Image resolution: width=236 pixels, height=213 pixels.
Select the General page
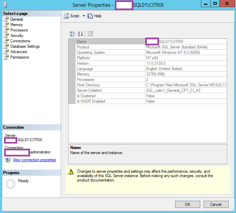[17, 19]
